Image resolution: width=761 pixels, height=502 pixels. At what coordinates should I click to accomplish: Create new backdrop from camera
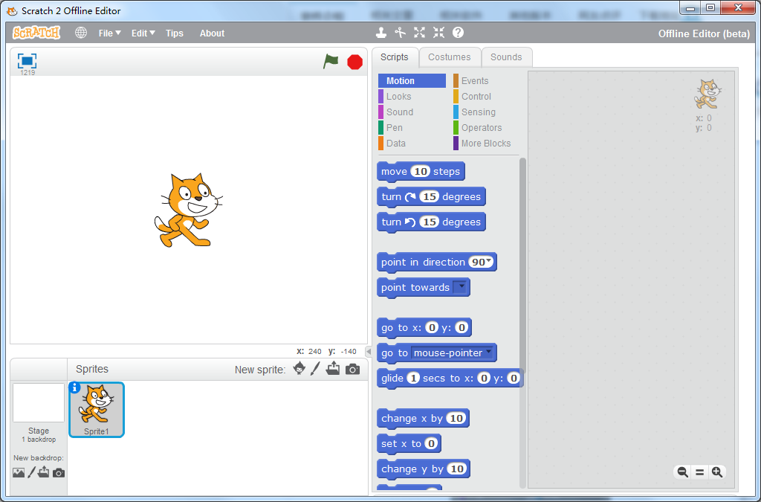59,472
